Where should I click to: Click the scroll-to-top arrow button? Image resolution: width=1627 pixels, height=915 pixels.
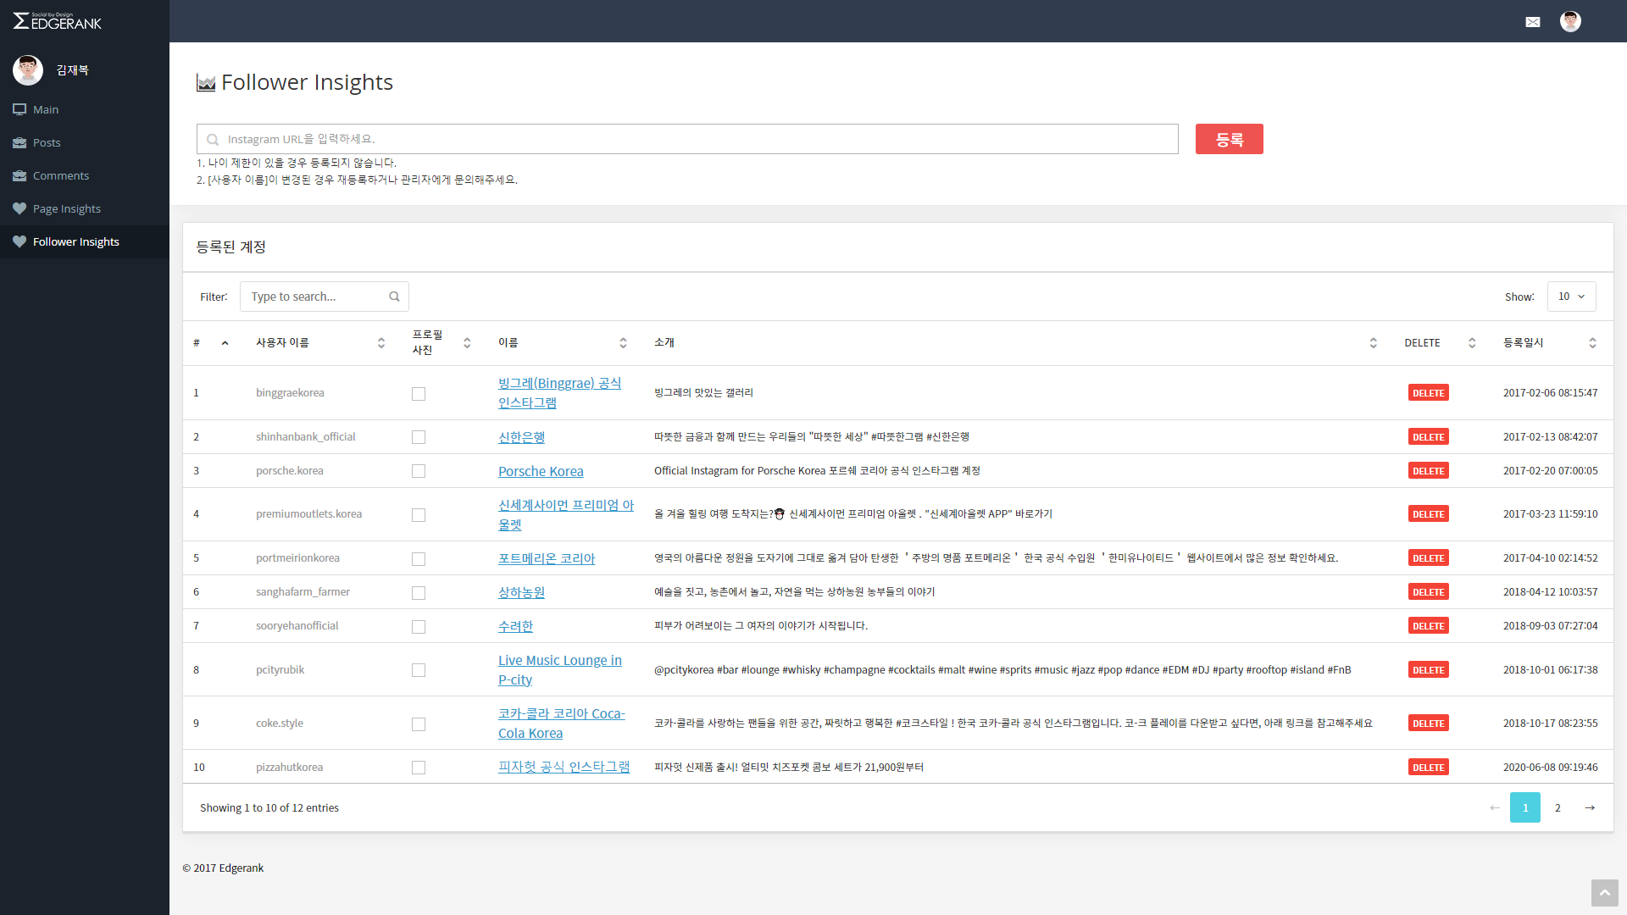[1604, 893]
